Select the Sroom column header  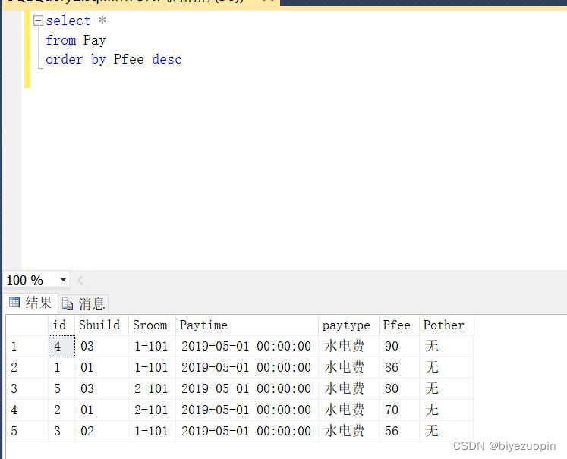[x=153, y=325]
